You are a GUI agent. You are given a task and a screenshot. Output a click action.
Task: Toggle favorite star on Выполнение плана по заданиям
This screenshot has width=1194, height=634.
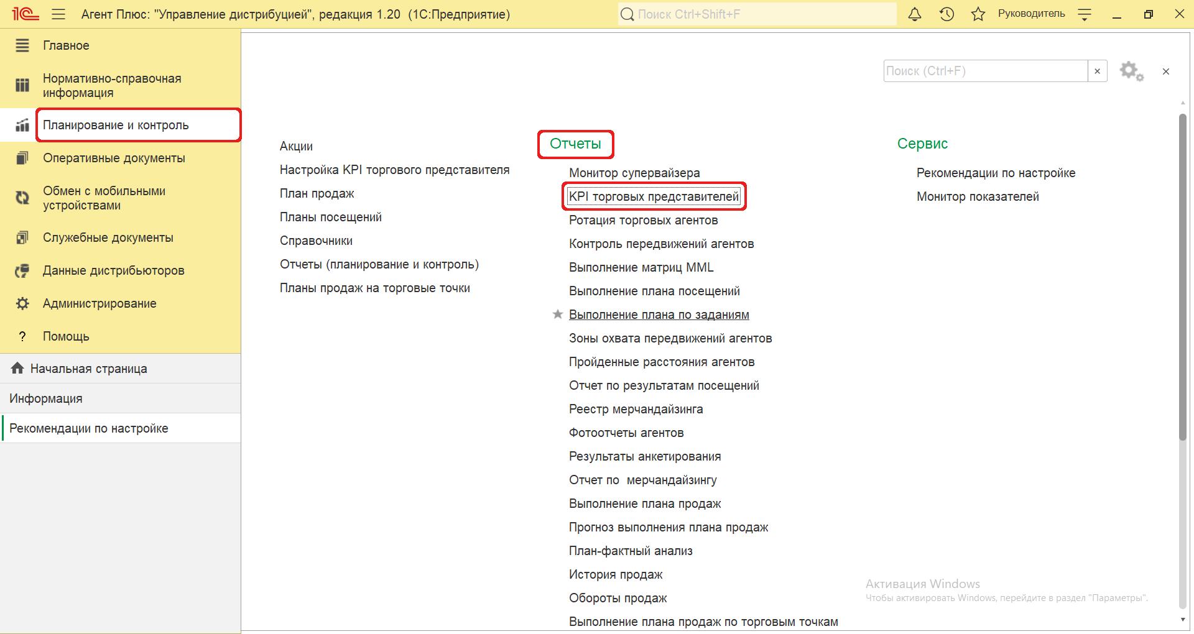(x=557, y=315)
